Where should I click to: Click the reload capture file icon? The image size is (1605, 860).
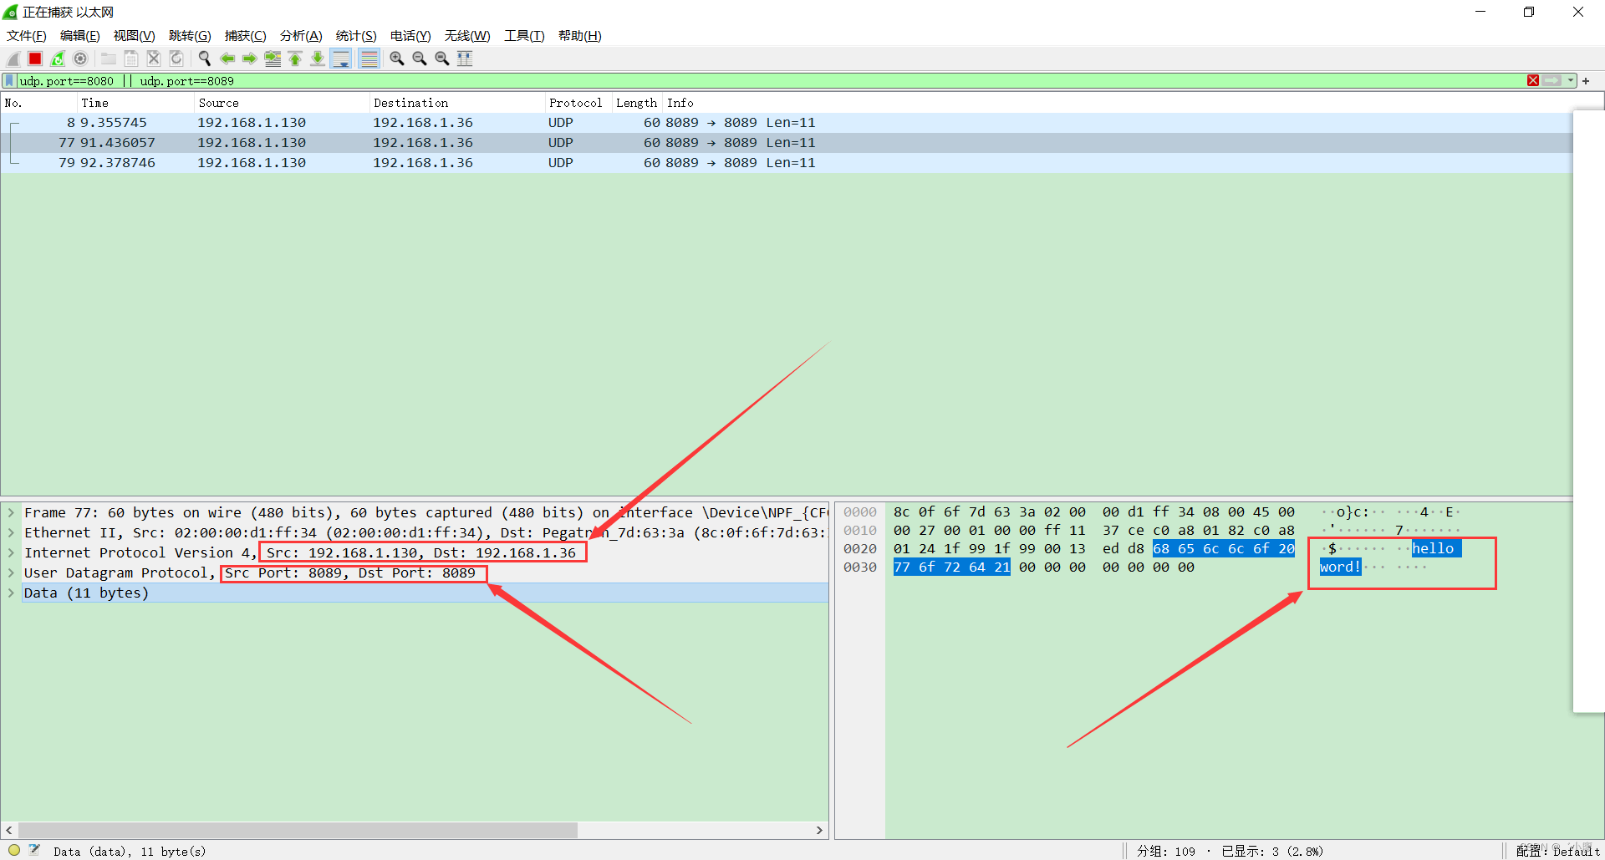point(176,59)
